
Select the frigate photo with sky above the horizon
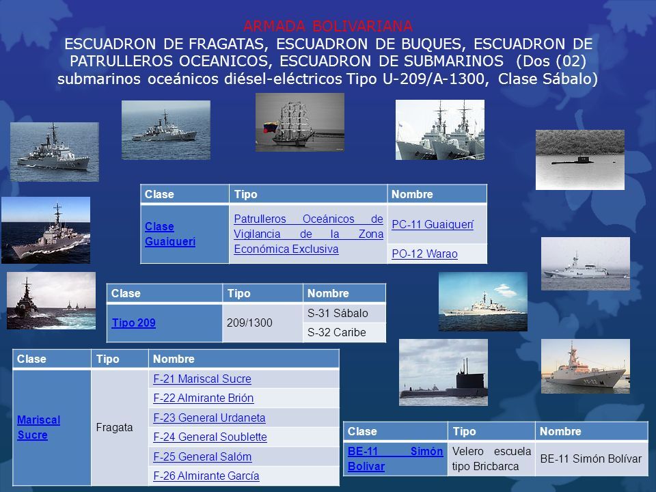pos(46,230)
